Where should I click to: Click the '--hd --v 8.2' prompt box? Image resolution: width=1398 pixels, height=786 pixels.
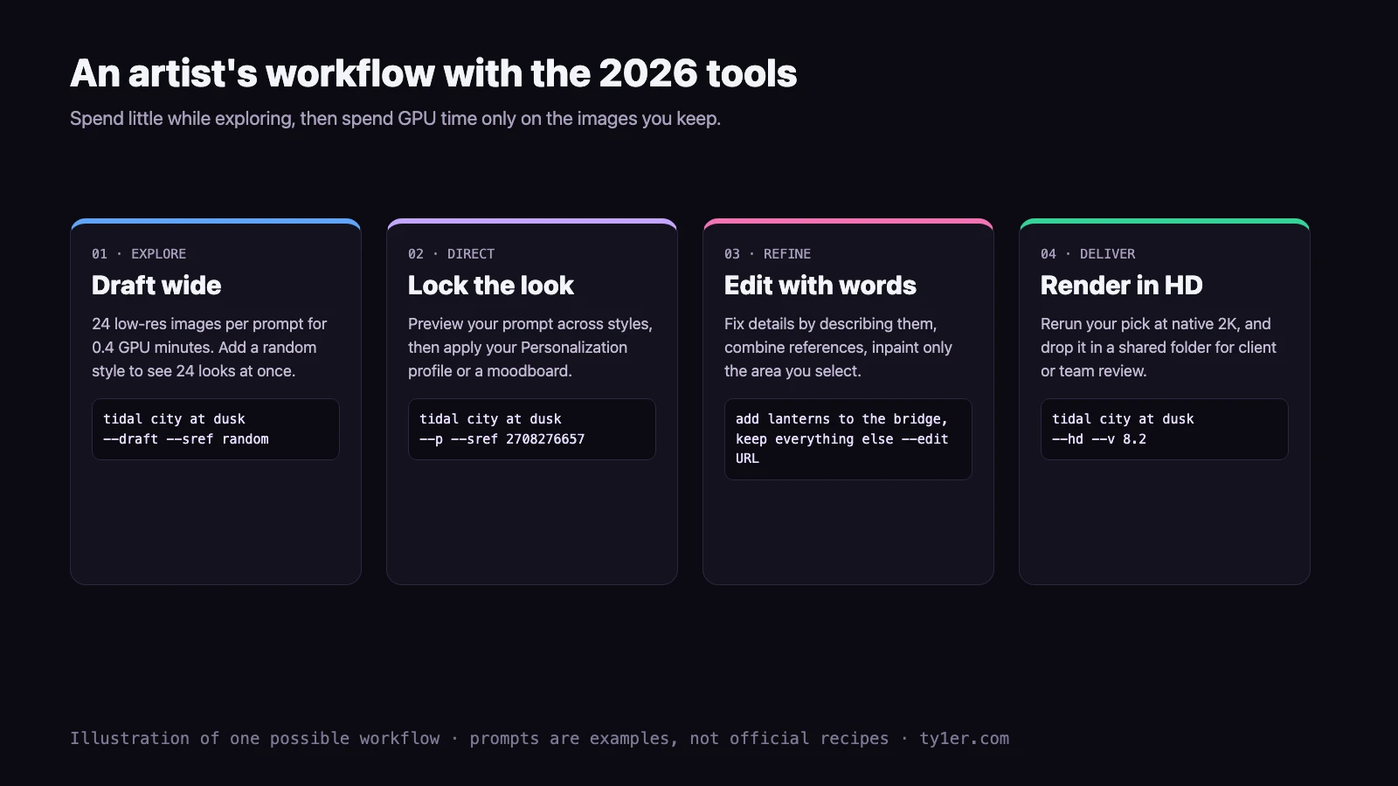click(x=1165, y=429)
